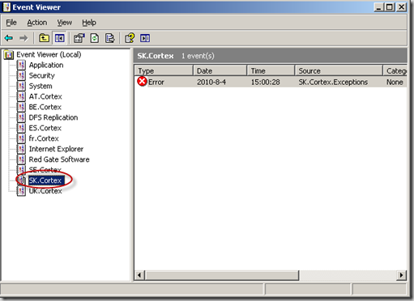Select the Application log
Screen dimensions: 414x301
46,65
